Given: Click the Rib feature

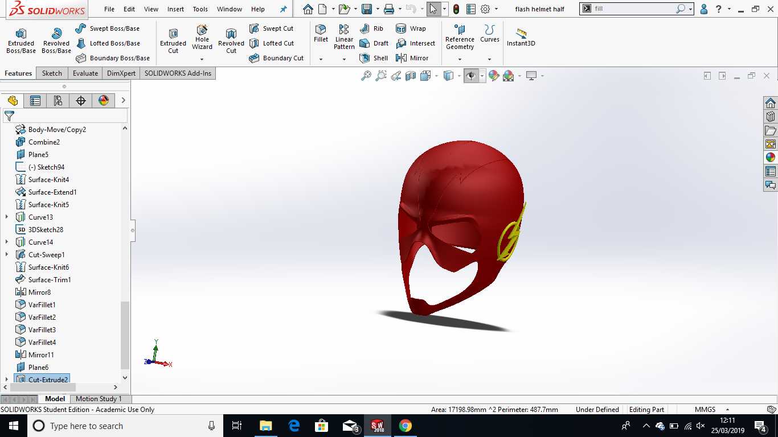Looking at the screenshot, I should [x=371, y=28].
